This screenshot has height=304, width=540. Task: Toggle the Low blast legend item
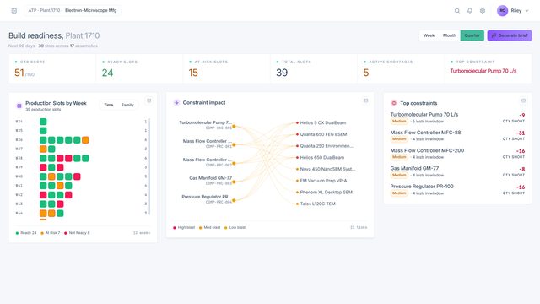(x=235, y=227)
